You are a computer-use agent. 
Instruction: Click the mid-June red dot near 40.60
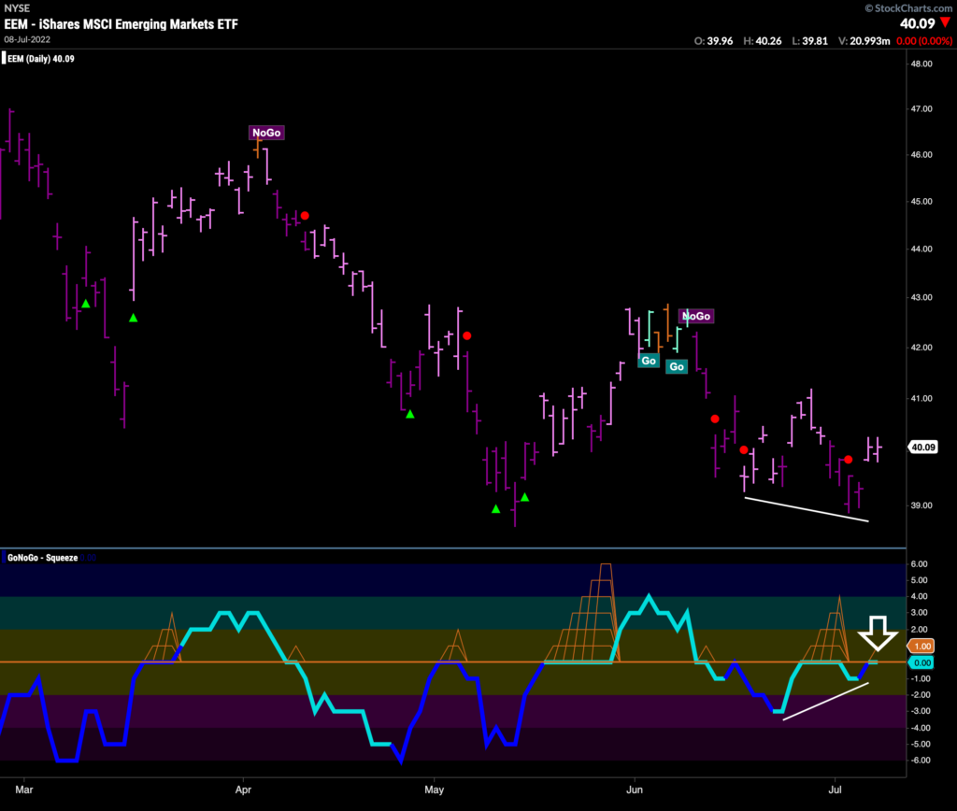(715, 419)
